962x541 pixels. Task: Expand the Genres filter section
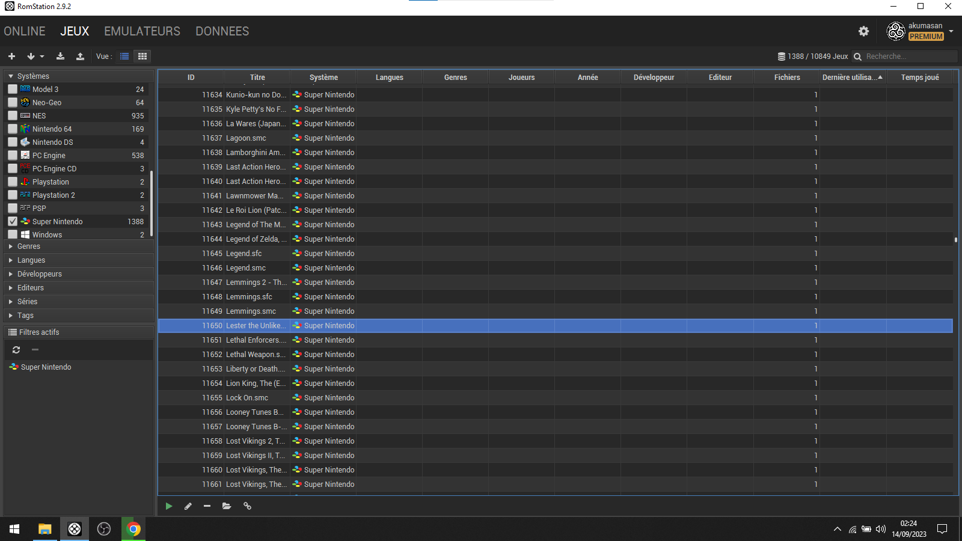79,246
